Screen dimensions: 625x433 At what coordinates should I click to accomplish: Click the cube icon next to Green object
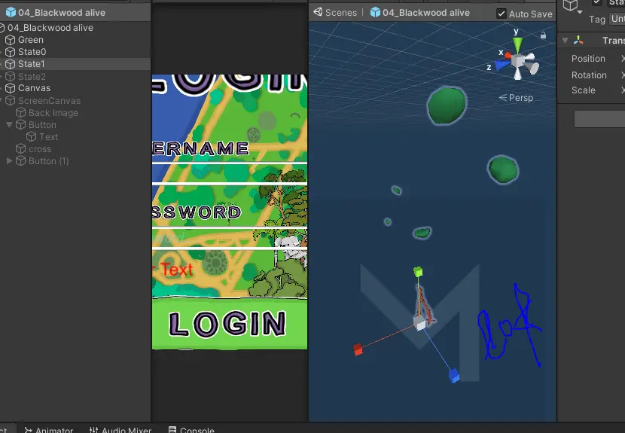(11, 40)
